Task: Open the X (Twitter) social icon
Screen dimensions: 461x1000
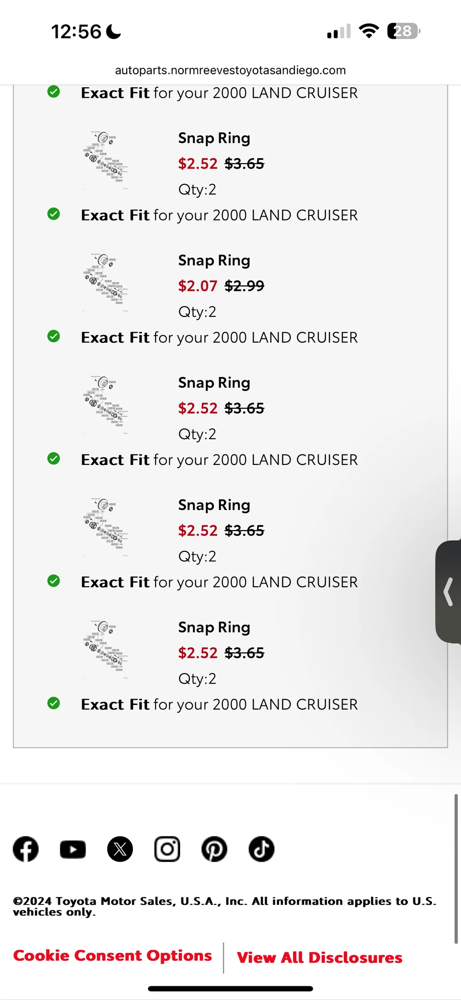Action: [x=120, y=849]
